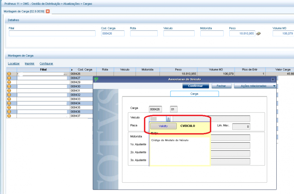Open the Configurar link
The image size is (294, 194).
[46, 63]
